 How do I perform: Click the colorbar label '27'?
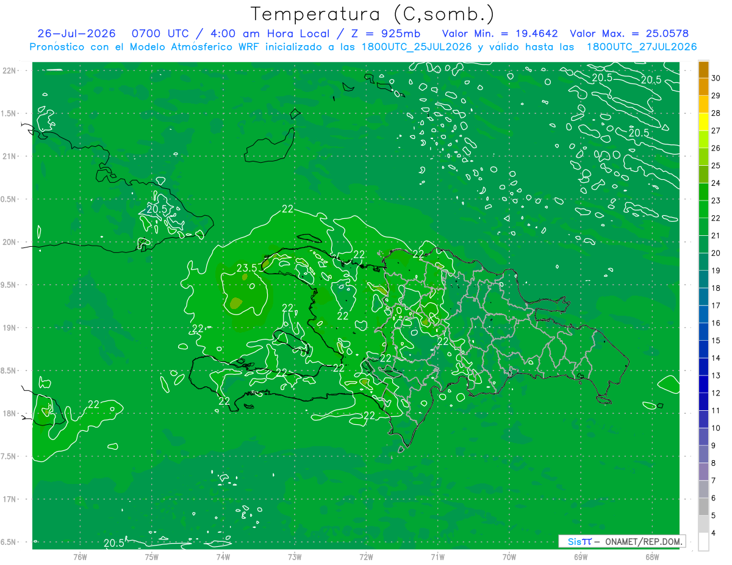pyautogui.click(x=716, y=130)
